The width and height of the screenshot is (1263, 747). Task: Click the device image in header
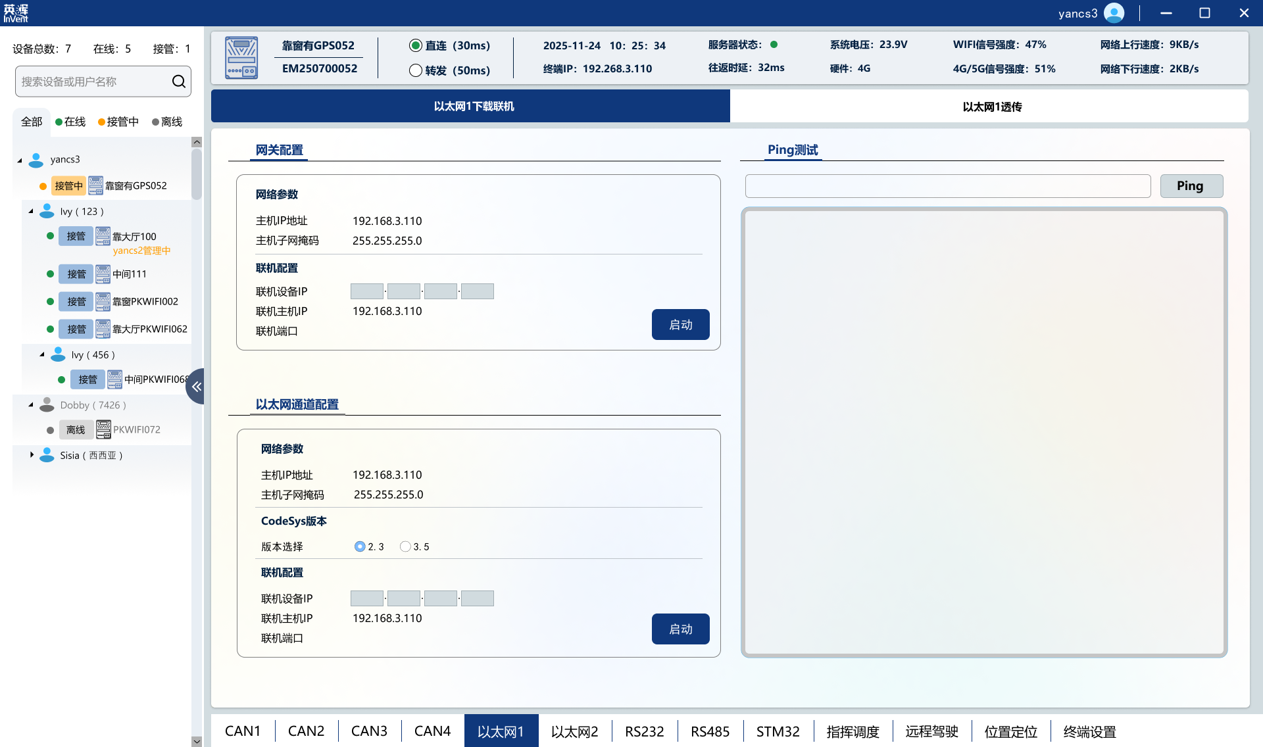coord(241,58)
